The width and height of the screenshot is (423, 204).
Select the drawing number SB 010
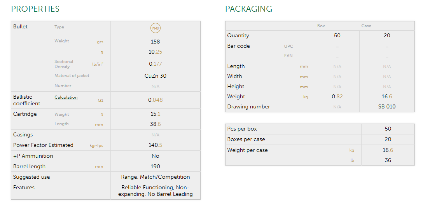point(387,107)
